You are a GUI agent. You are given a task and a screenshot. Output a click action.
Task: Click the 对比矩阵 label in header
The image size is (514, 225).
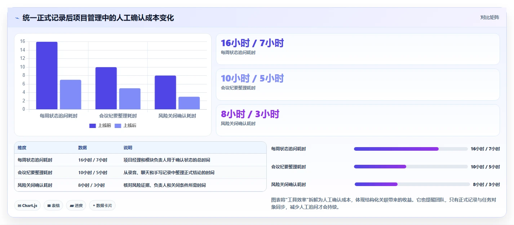click(x=489, y=17)
